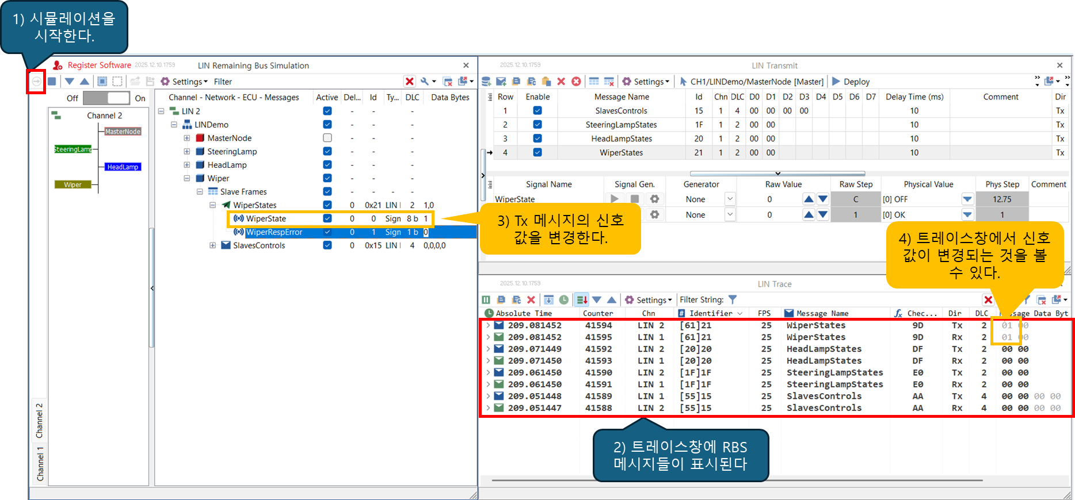Viewport: 1075px width, 500px height.
Task: Click the red circle delete-all icon in LIN Transmit
Action: point(576,82)
